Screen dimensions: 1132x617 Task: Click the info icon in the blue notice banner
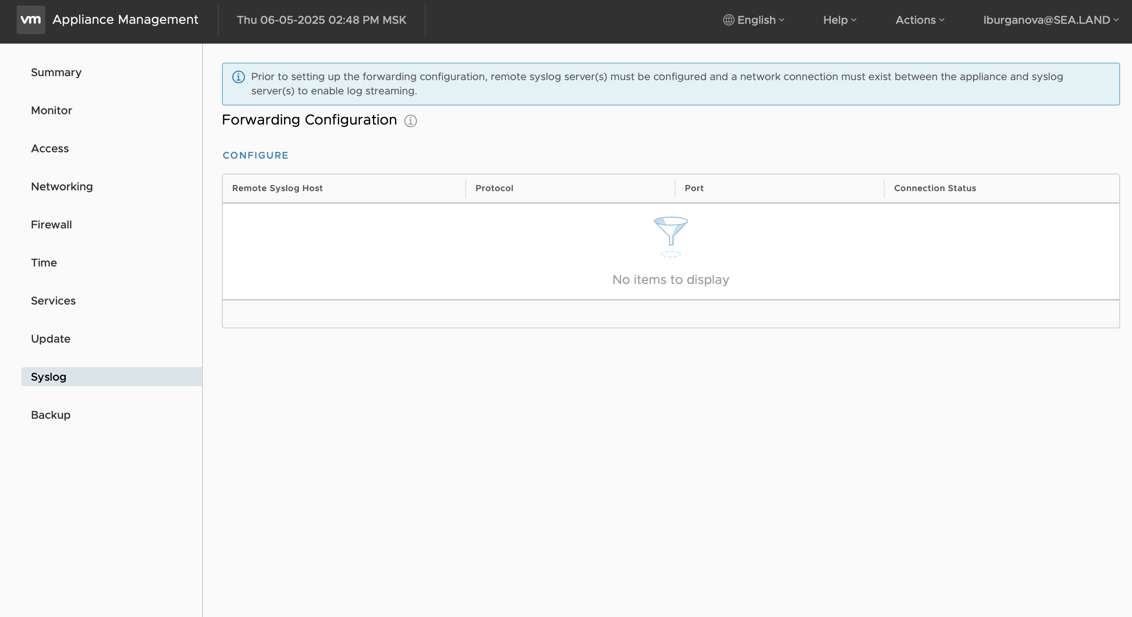coord(238,77)
